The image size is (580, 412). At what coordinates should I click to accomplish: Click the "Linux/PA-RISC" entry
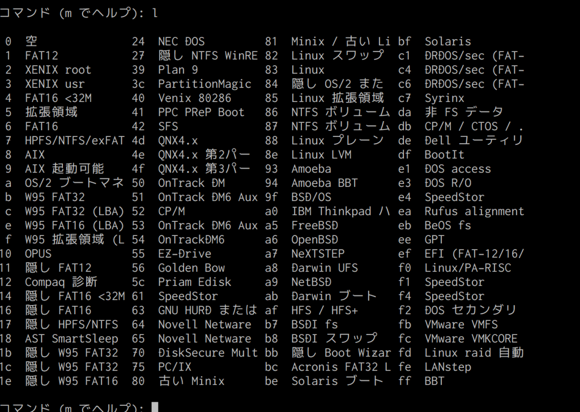[467, 268]
